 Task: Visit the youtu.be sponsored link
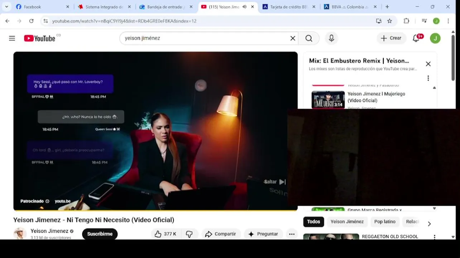[63, 201]
